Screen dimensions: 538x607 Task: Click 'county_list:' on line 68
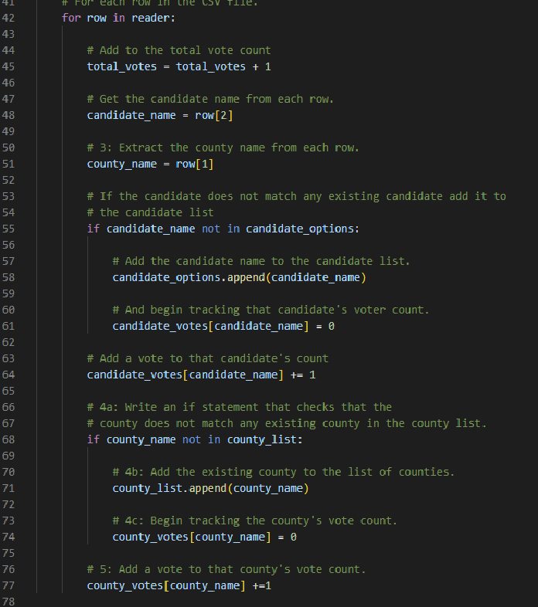coord(264,439)
